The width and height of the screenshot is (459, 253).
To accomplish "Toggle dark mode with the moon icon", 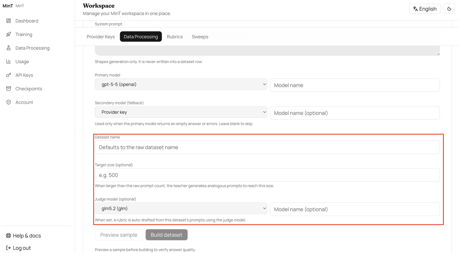I will coord(449,9).
